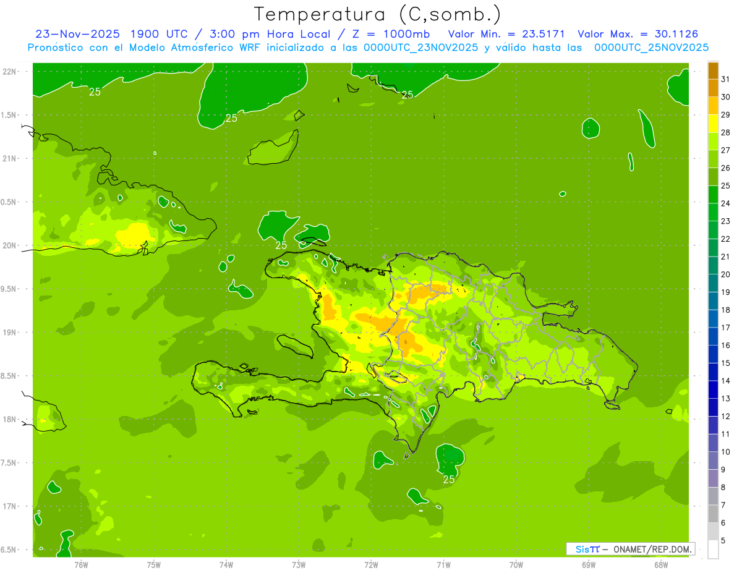This screenshot has height=573, width=742.
Task: Click the legend swatch between 19 and 20
Action: (x=713, y=284)
